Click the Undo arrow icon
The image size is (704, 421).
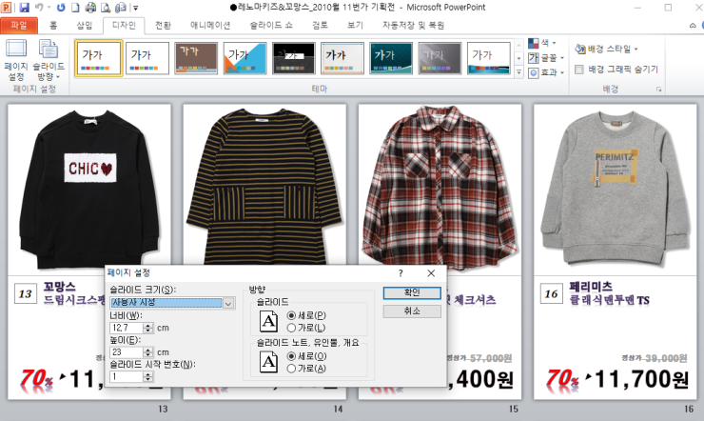click(x=39, y=8)
